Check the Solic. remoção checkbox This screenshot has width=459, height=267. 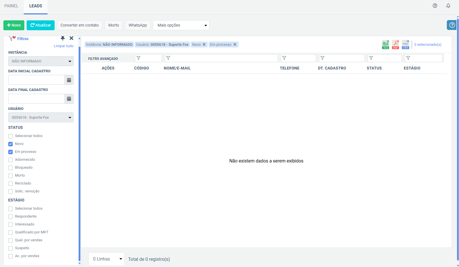tap(10, 192)
